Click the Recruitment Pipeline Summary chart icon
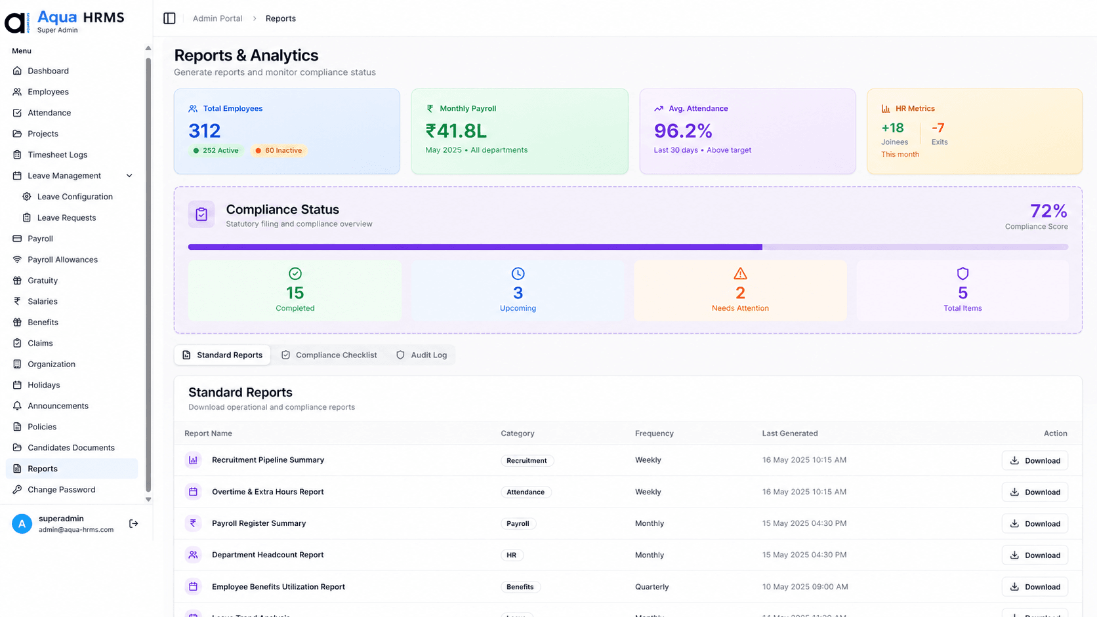Viewport: 1097px width, 617px height. pyautogui.click(x=193, y=460)
